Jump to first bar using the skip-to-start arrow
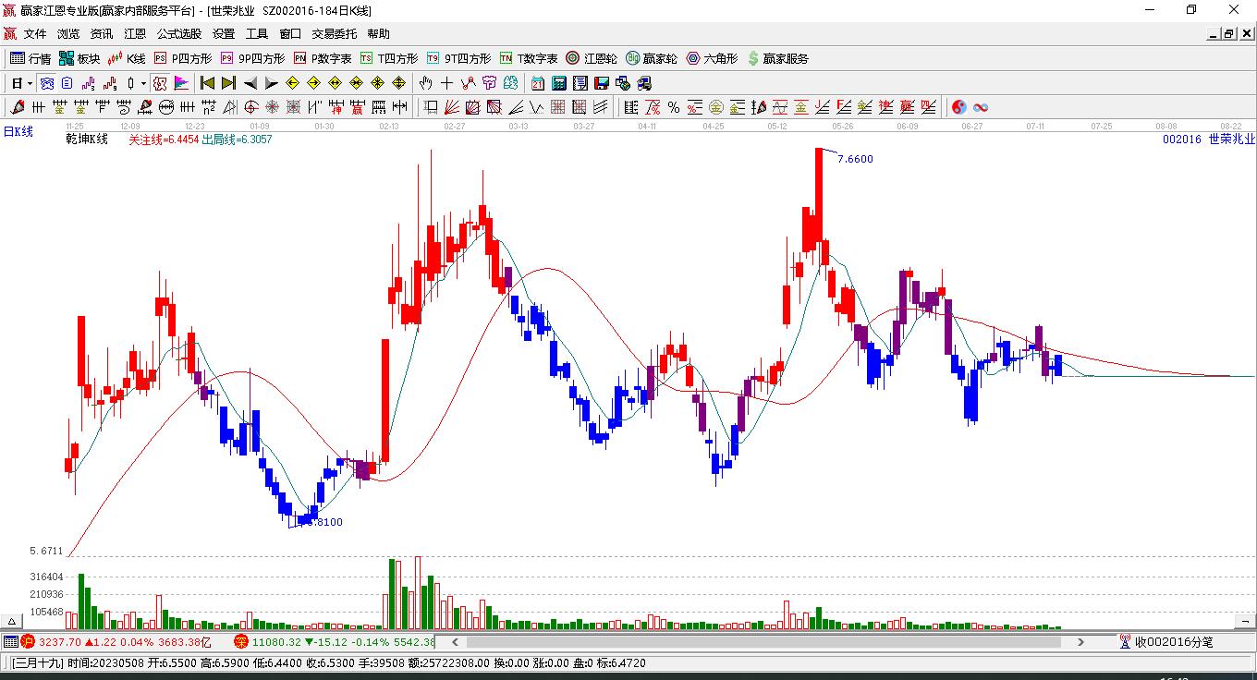The image size is (1257, 680). (208, 83)
